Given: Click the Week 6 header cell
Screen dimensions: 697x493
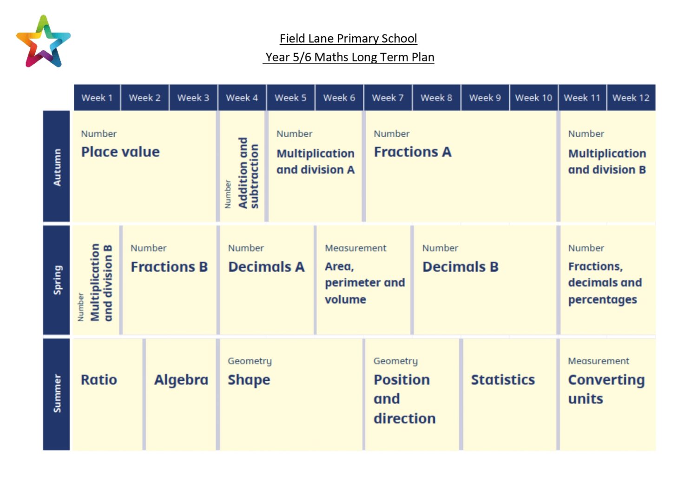Looking at the screenshot, I should [339, 98].
